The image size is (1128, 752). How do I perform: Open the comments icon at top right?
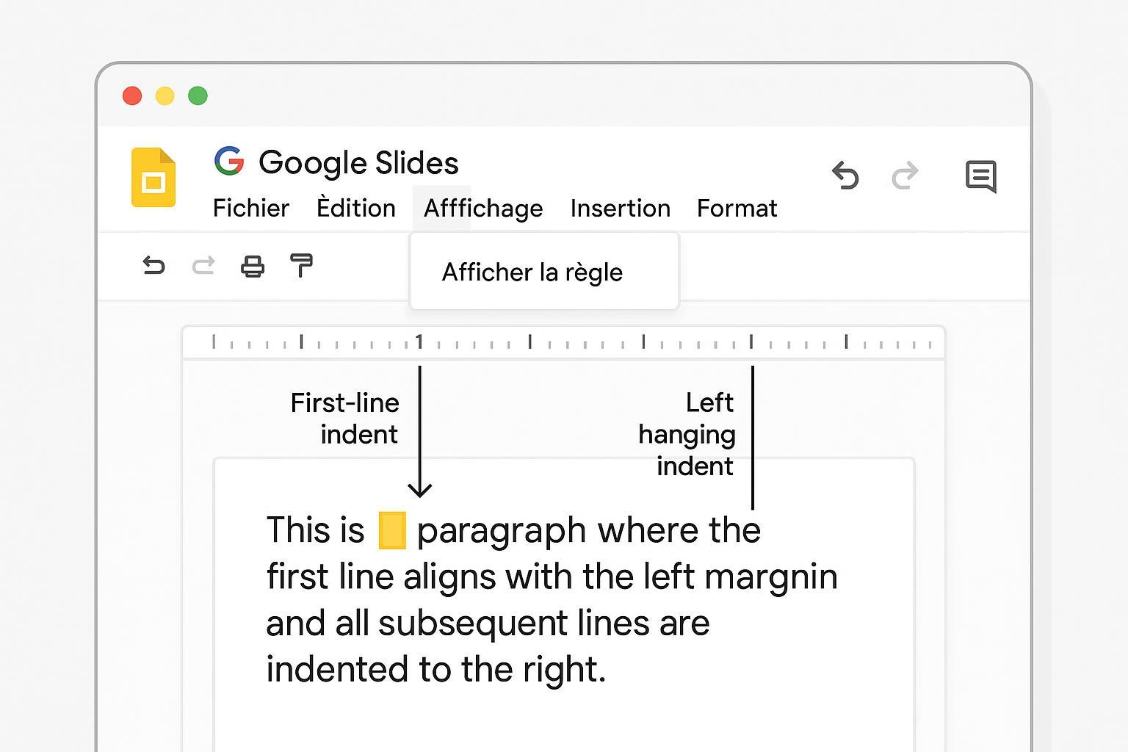(x=980, y=176)
